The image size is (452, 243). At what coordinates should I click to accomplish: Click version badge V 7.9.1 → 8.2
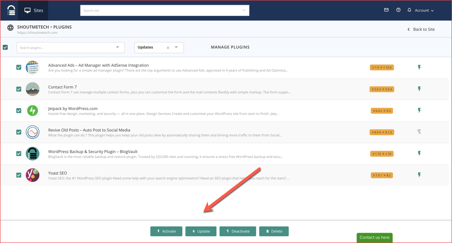382,175
